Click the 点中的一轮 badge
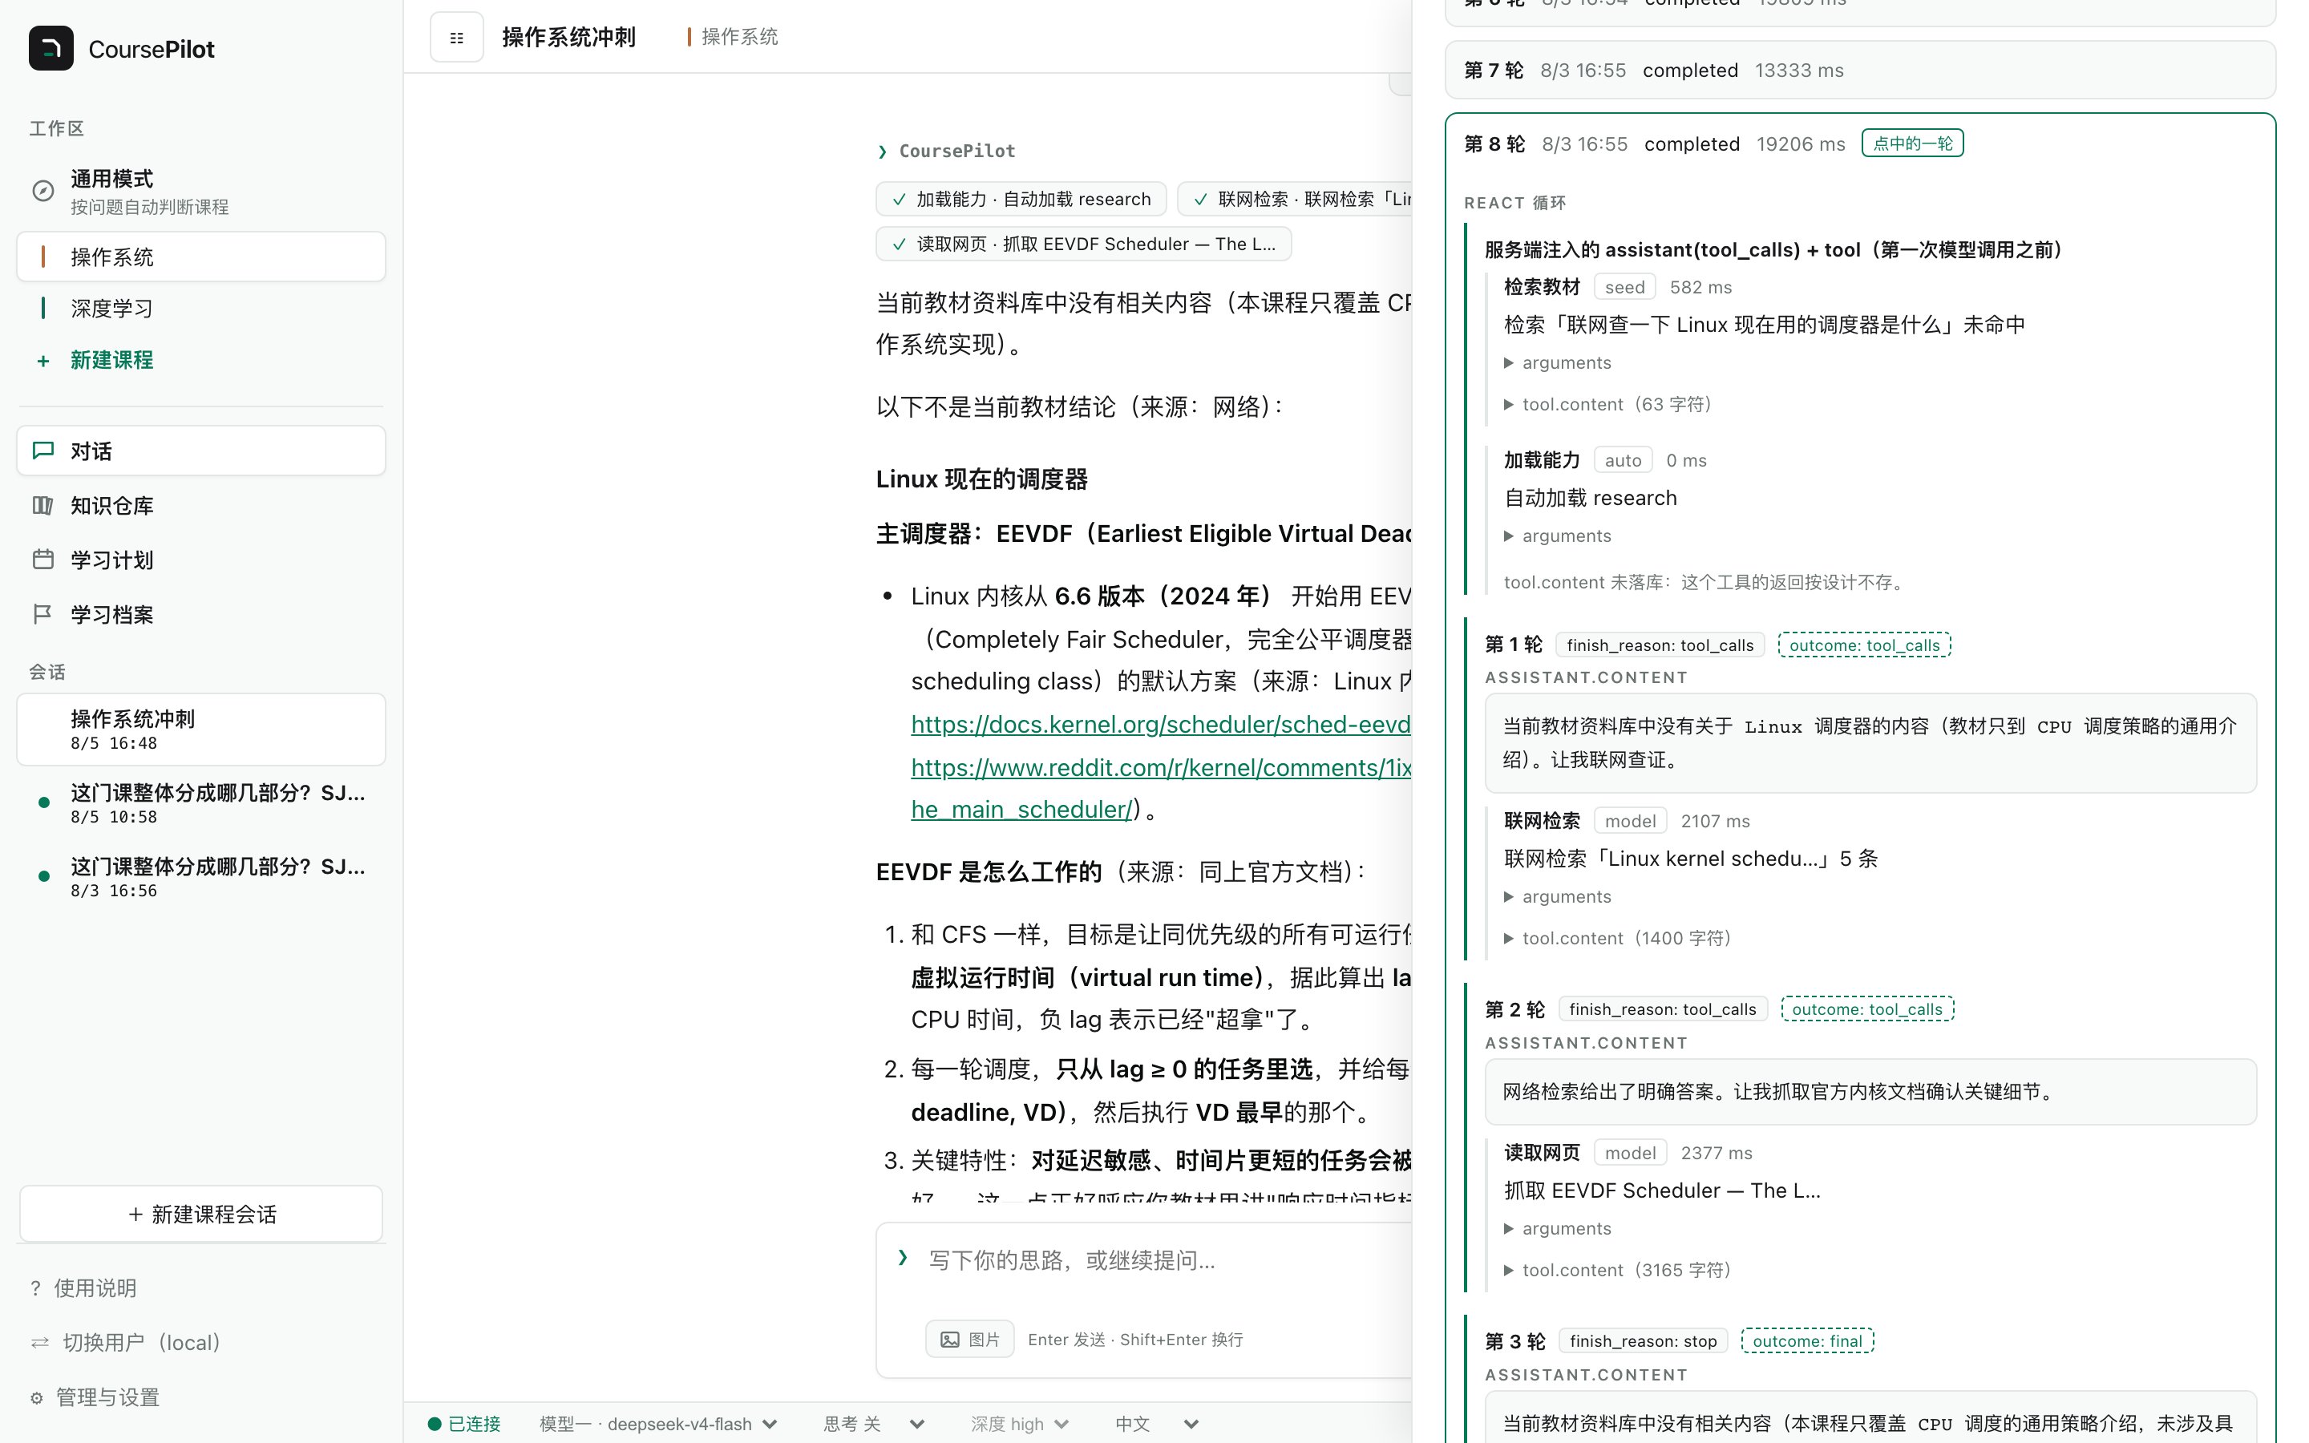2309x1443 pixels. tap(1912, 143)
